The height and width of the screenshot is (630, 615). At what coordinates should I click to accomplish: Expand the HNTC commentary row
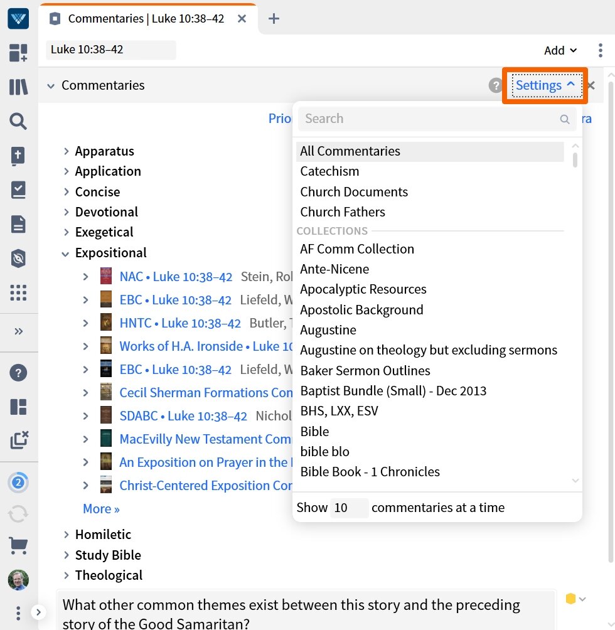point(85,323)
